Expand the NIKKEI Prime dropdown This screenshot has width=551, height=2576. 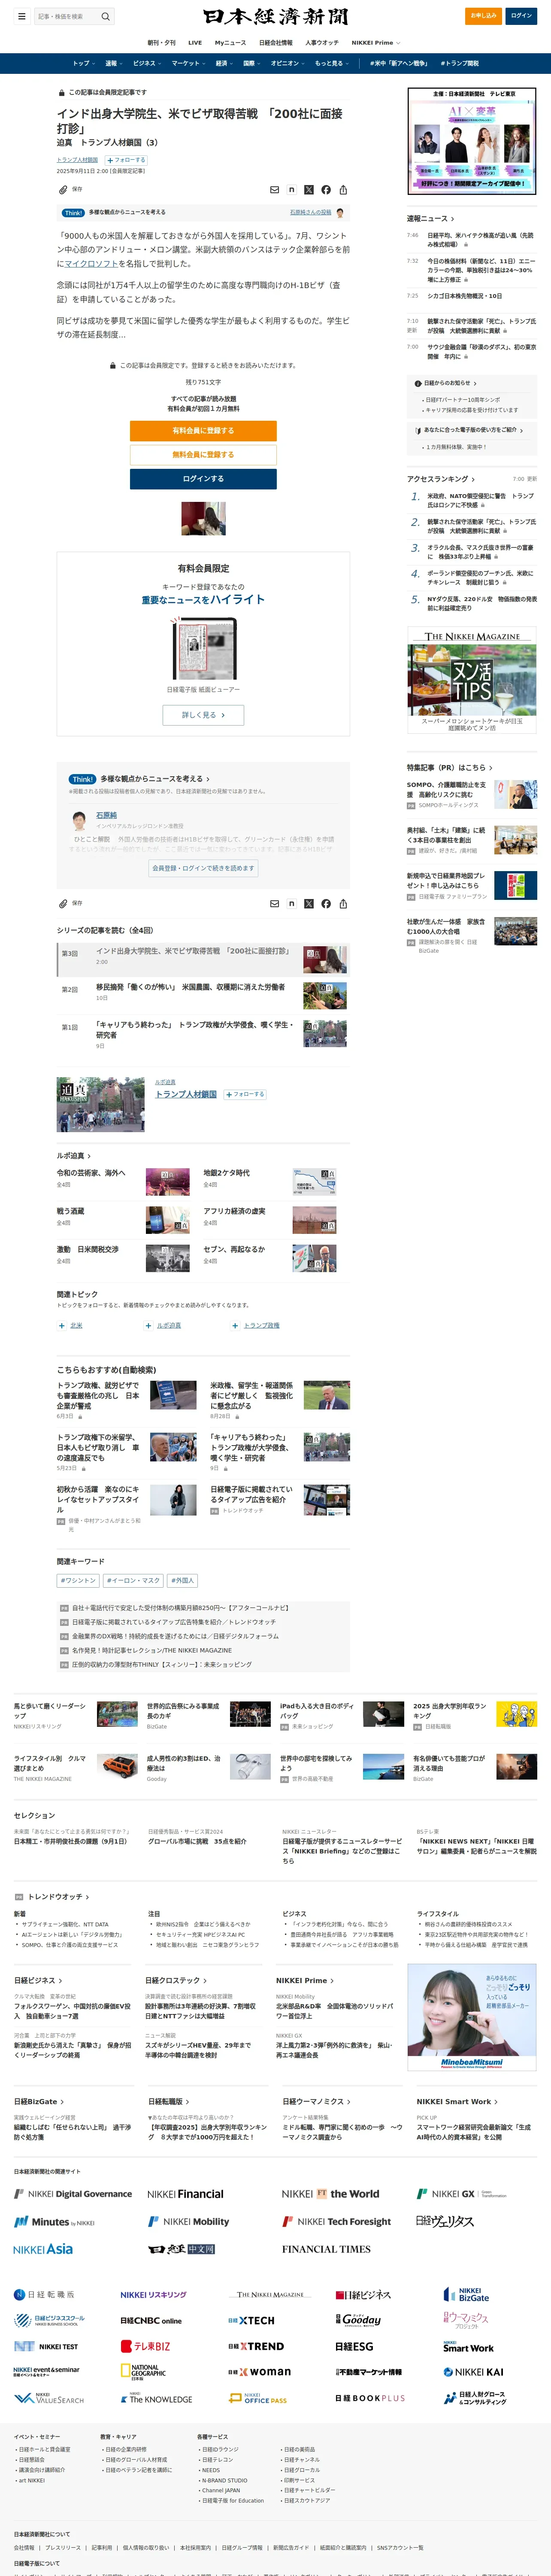[x=376, y=43]
